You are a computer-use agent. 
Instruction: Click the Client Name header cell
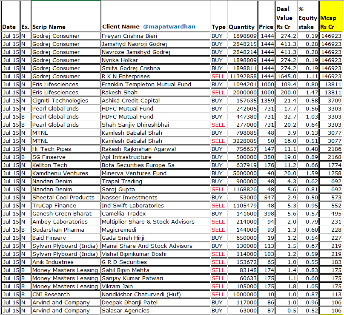155,16
